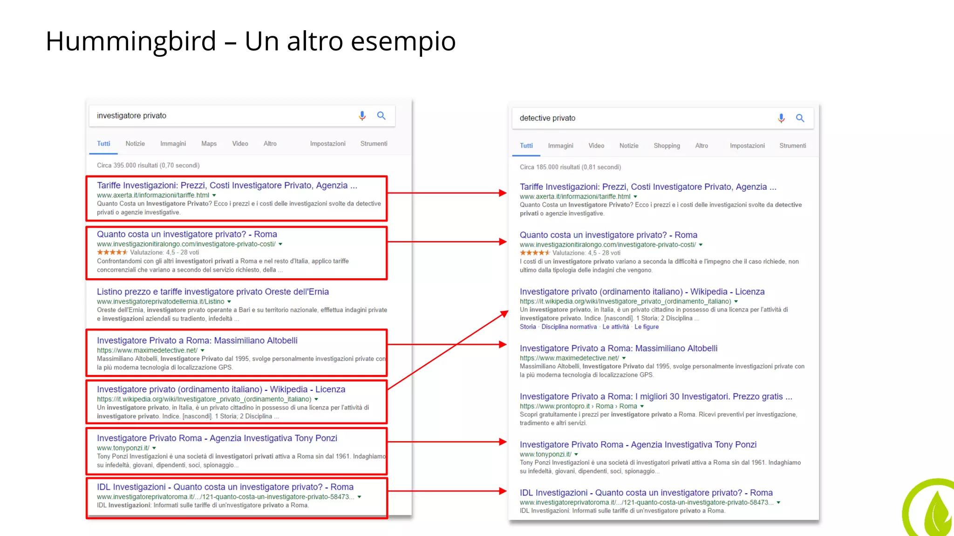
Task: Click microphone icon in 'detective privato' search box
Action: [781, 118]
